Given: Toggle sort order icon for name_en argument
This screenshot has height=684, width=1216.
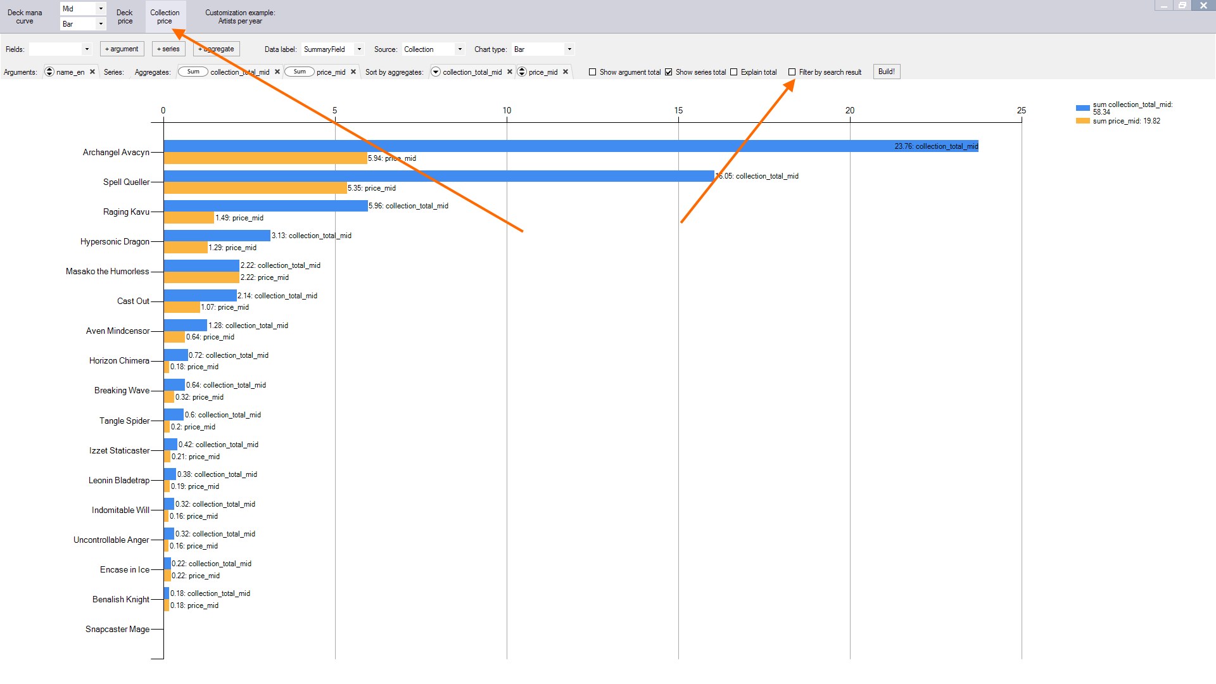Looking at the screenshot, I should 49,72.
